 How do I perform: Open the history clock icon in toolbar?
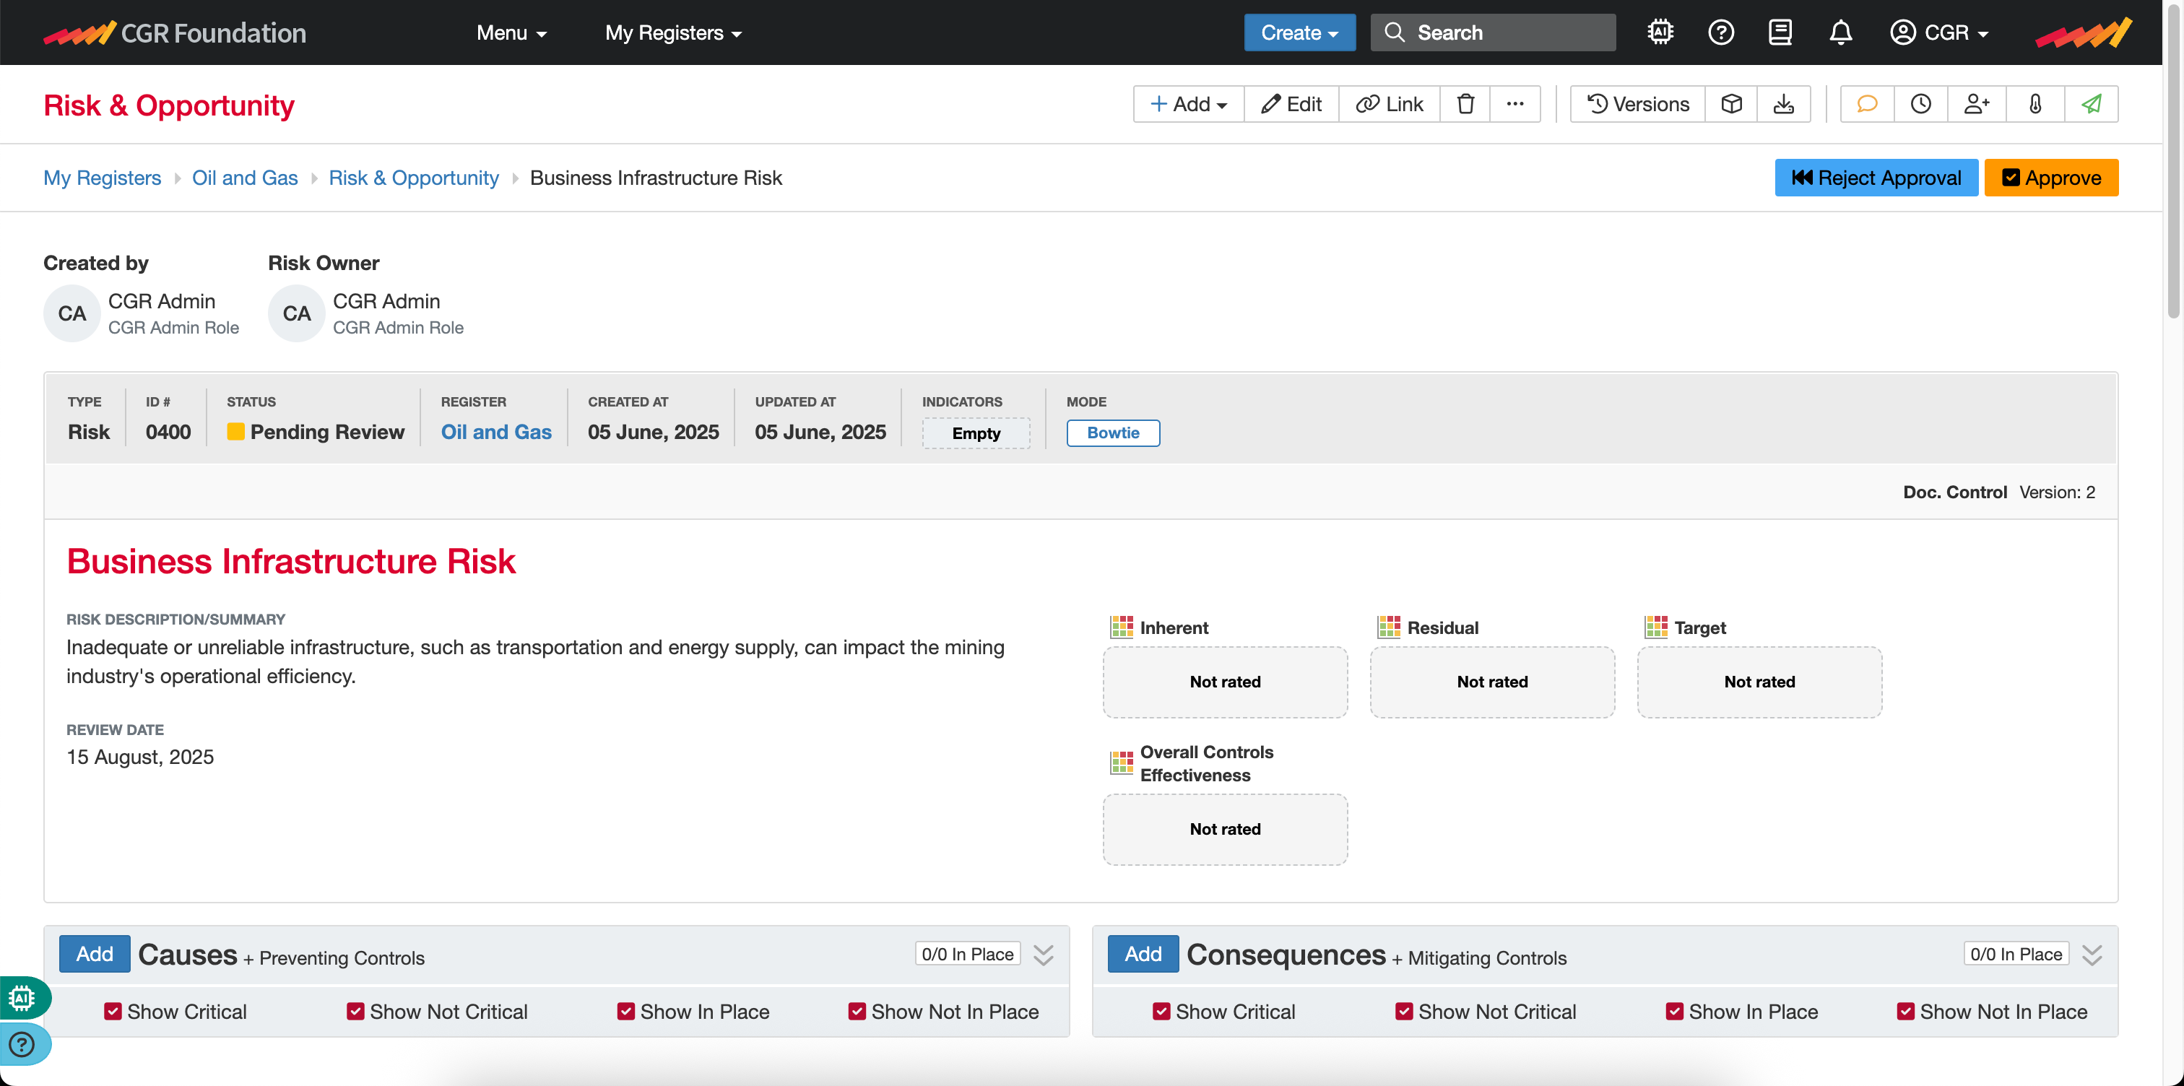pyautogui.click(x=1921, y=103)
